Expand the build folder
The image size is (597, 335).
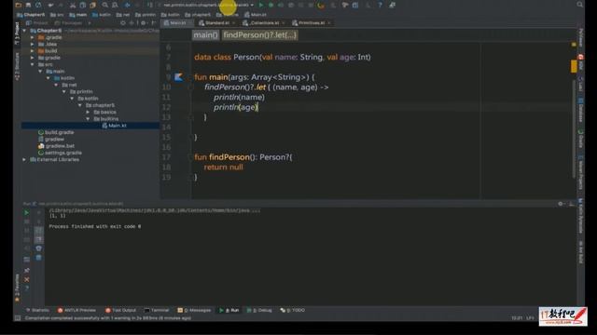point(33,51)
